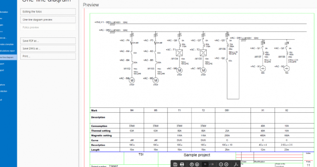317x167 pixels.
Task: Open One-line diagram preview
Action: pyautogui.click(x=48, y=20)
